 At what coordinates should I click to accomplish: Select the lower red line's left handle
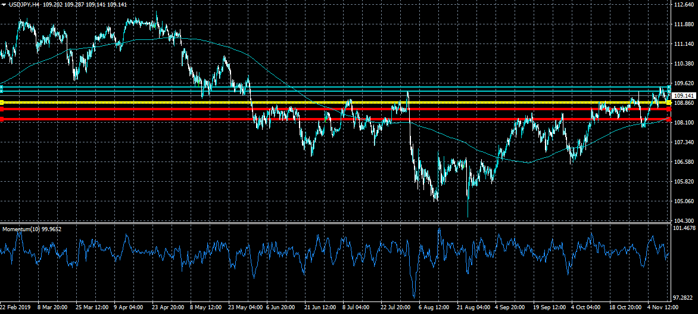2,119
